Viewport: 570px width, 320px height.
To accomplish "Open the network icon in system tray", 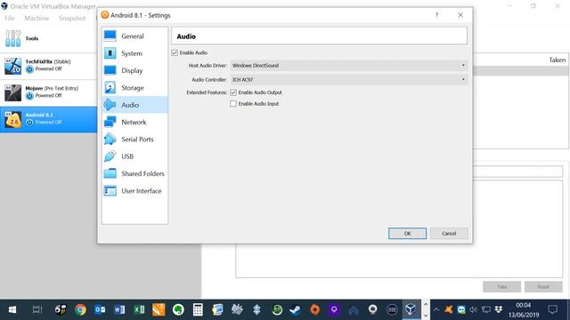I will point(485,309).
